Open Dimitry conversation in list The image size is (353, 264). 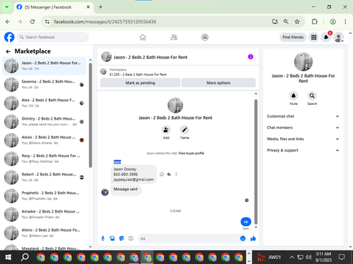tap(44, 122)
